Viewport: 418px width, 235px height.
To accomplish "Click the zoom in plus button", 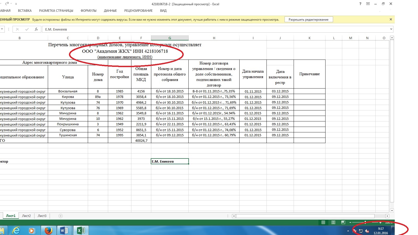I will 380,222.
